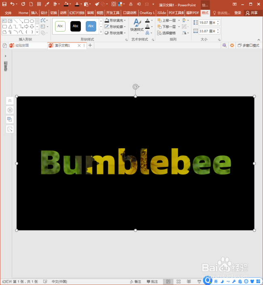
Task: Collapse the ribbon with the caret arrow
Action: tap(259, 40)
